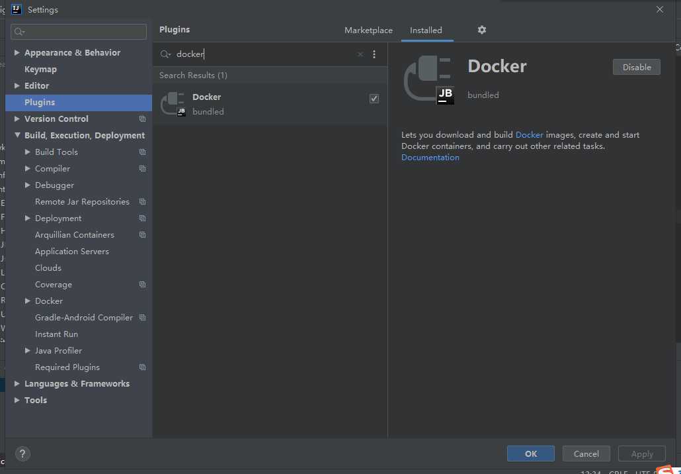Click Docker plugin icon in results list
The height and width of the screenshot is (474, 681).
[173, 104]
